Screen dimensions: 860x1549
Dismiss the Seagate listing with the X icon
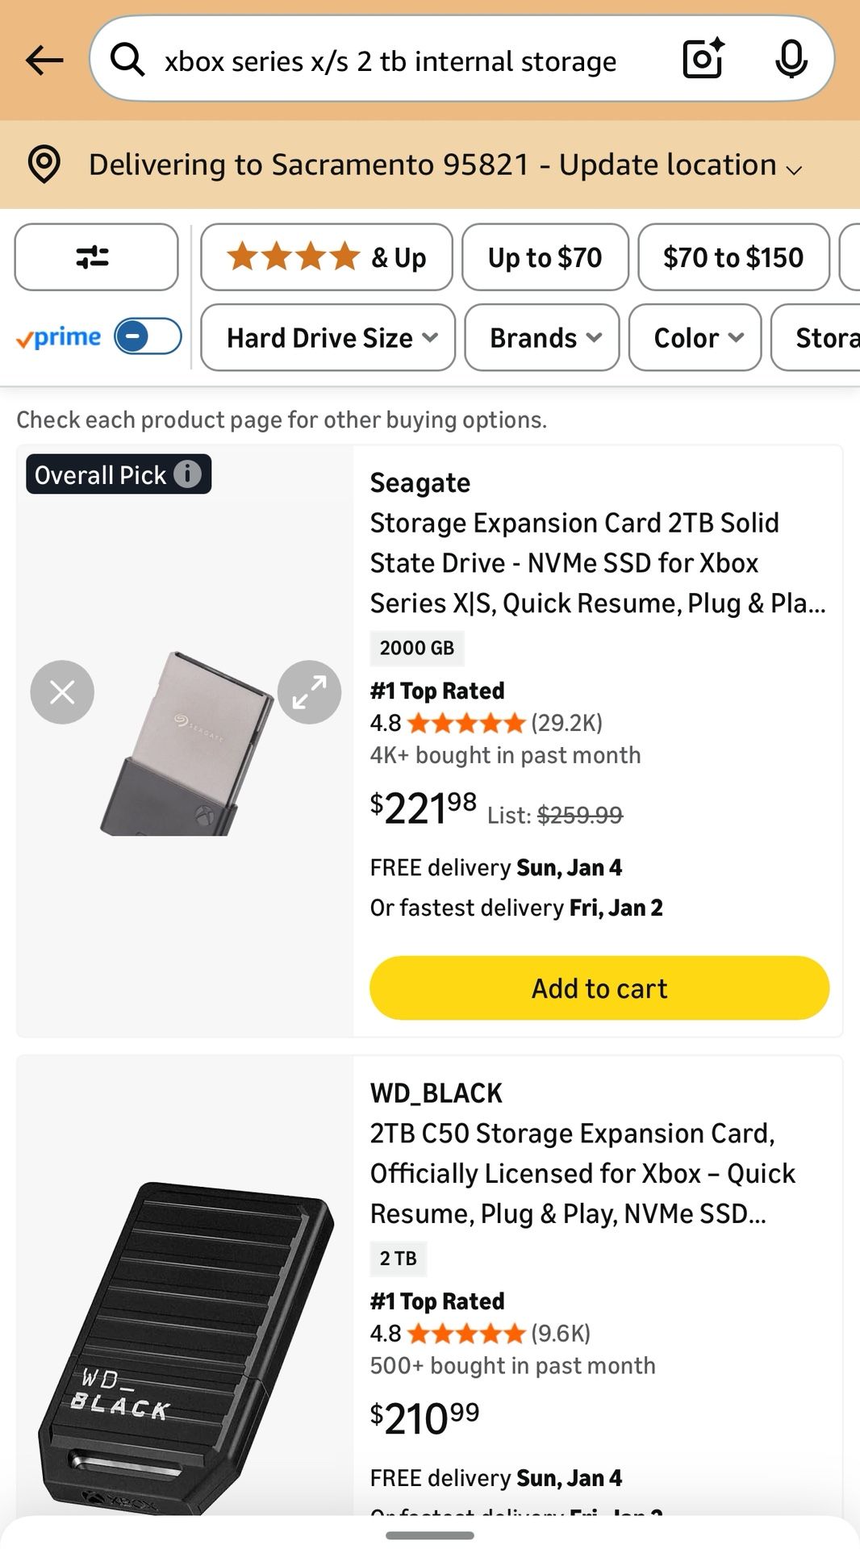(x=62, y=691)
